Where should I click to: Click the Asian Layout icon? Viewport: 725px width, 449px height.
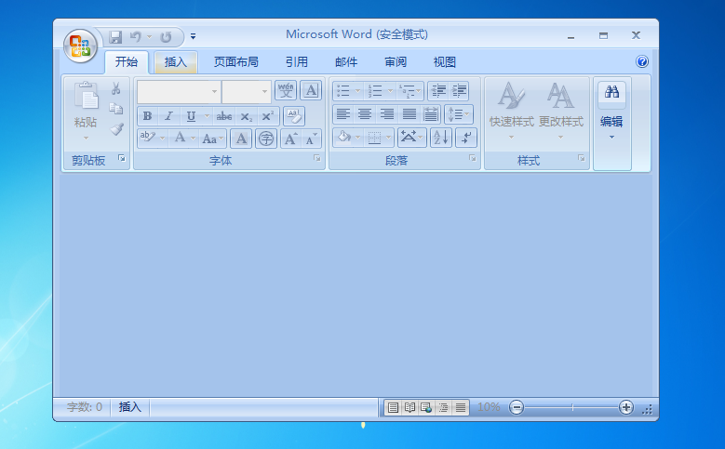(411, 138)
